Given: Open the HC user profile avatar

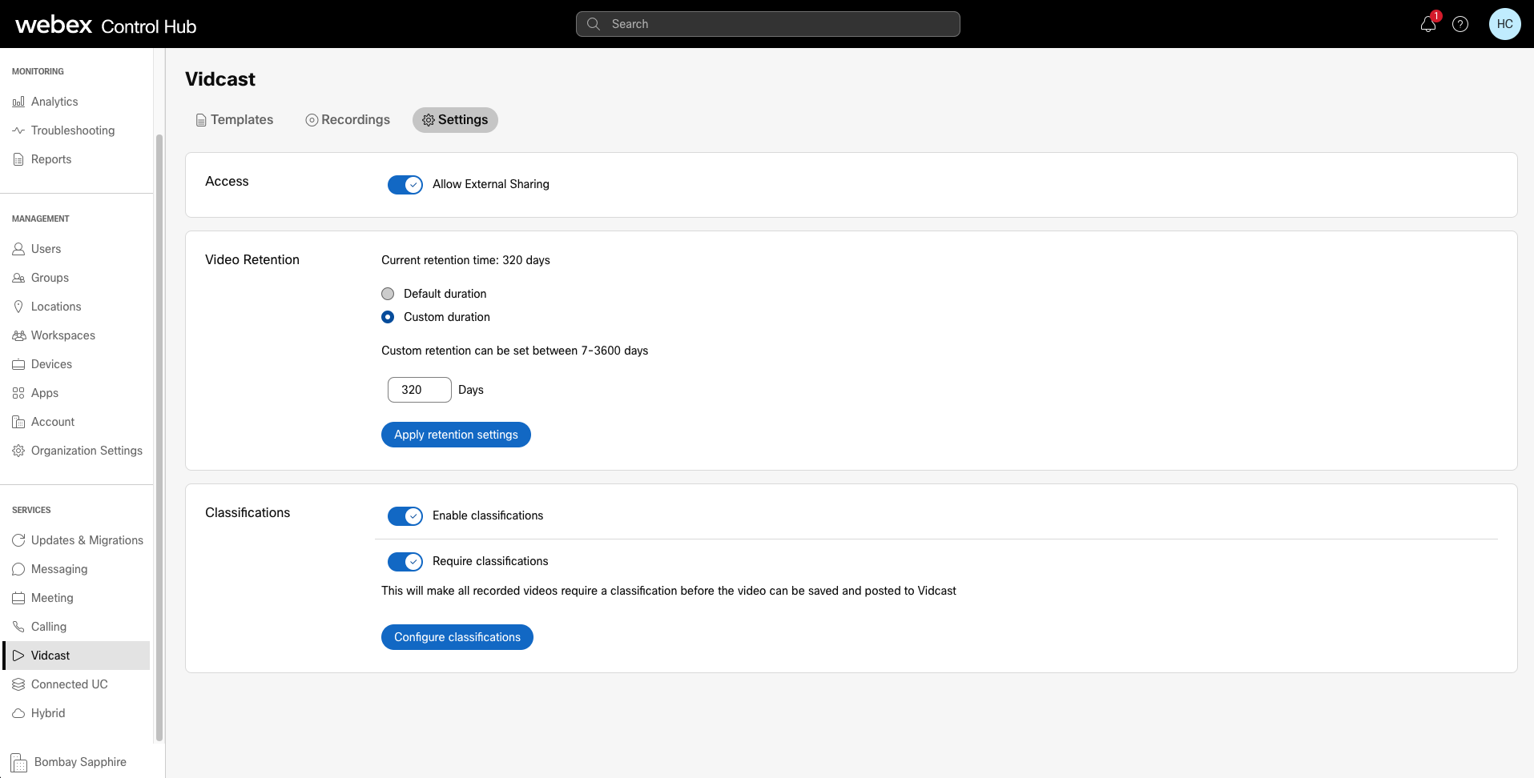Looking at the screenshot, I should [x=1504, y=24].
